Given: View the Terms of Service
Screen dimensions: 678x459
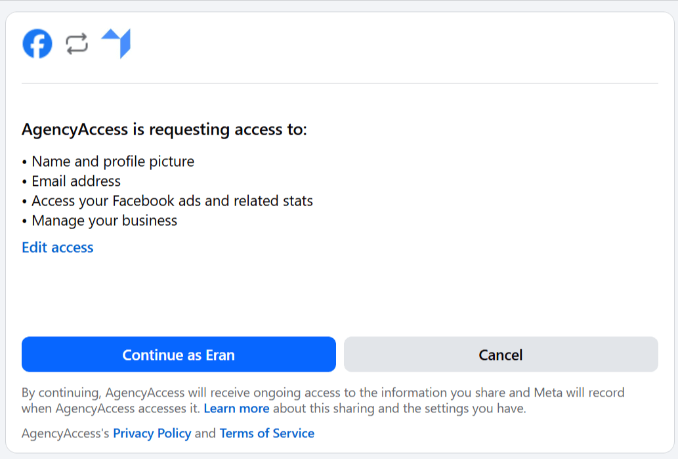Looking at the screenshot, I should 266,433.
